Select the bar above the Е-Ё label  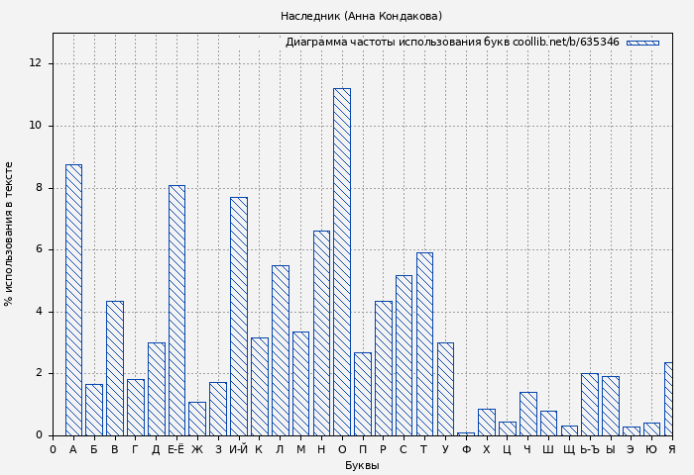(x=176, y=311)
